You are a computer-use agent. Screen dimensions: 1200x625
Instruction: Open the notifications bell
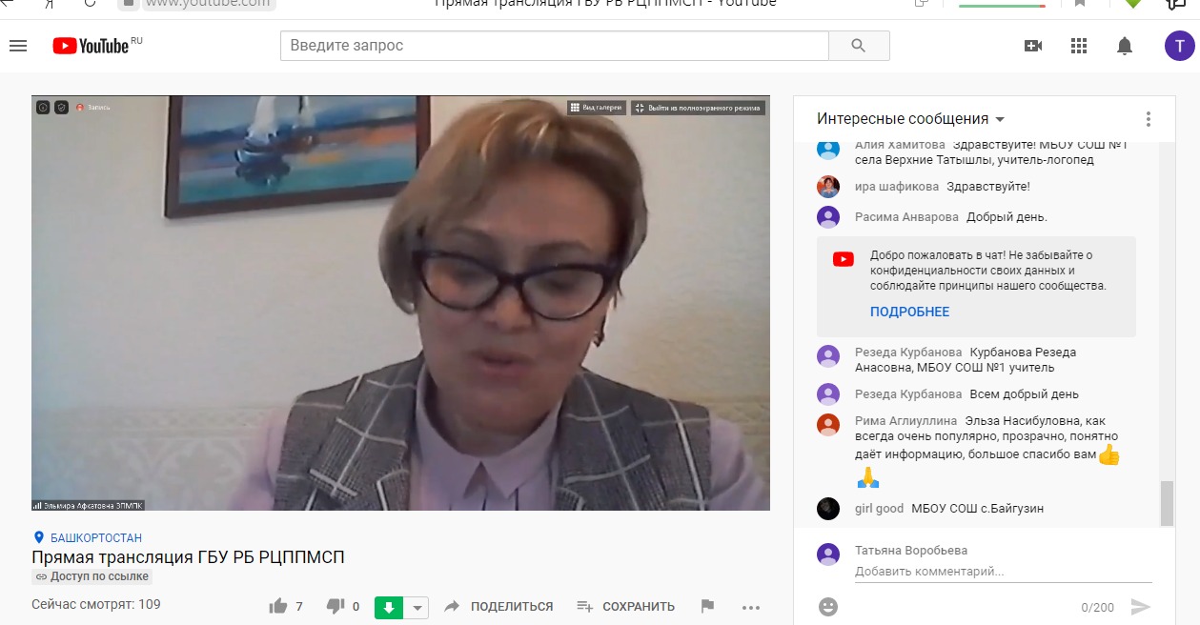point(1125,46)
